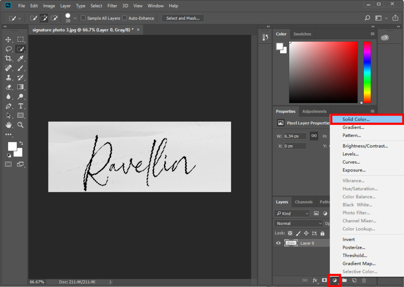Select the Lasso tool
The height and width of the screenshot is (287, 404).
click(x=9, y=49)
